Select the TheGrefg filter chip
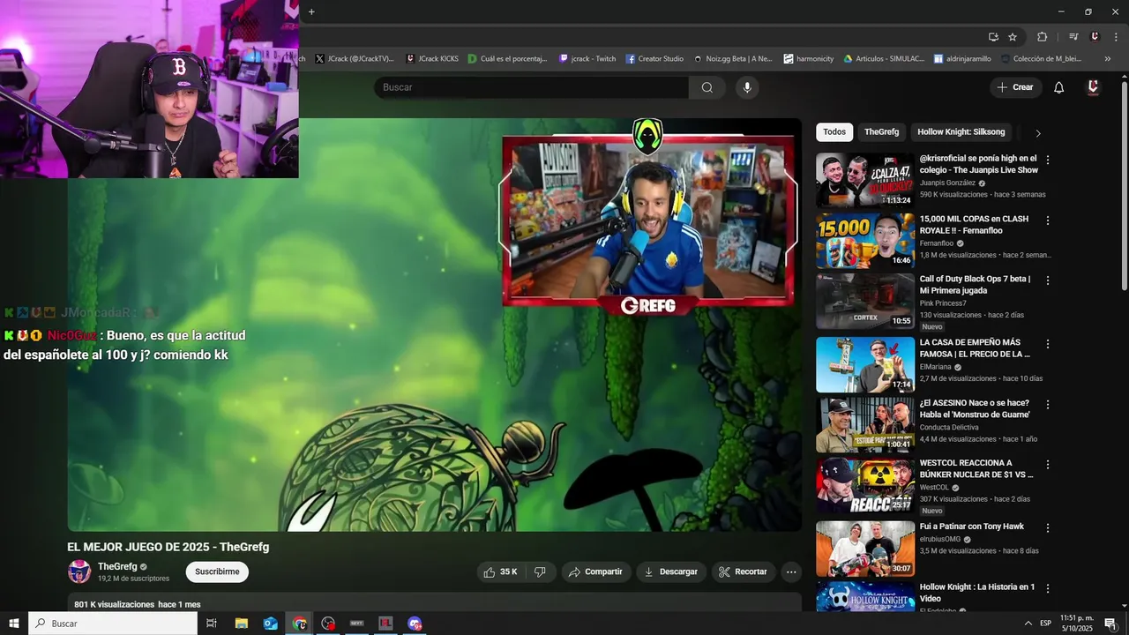 tap(881, 132)
